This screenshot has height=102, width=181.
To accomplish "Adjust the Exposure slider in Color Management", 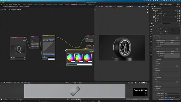I will 172,99.
